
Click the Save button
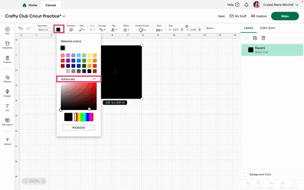(x=221, y=16)
